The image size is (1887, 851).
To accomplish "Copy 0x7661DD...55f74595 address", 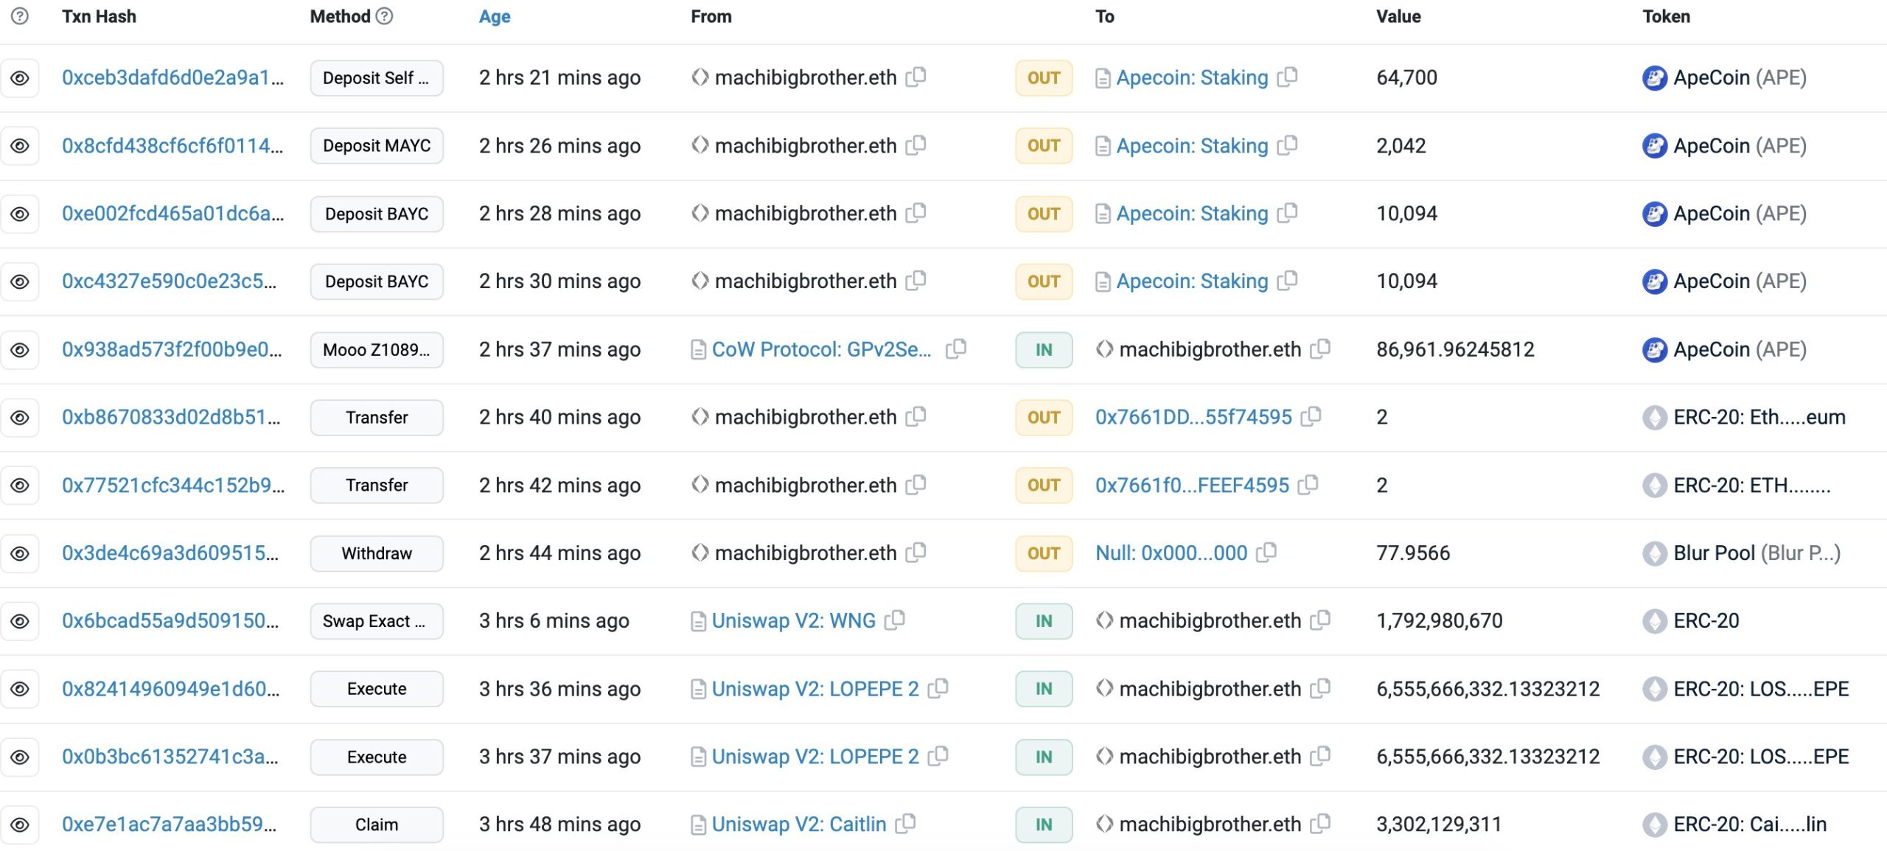I will click(x=1311, y=416).
